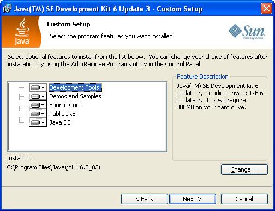The height and width of the screenshot is (211, 275).
Task: Open the Development Tools feature drive dropdown
Action: [x=38, y=87]
